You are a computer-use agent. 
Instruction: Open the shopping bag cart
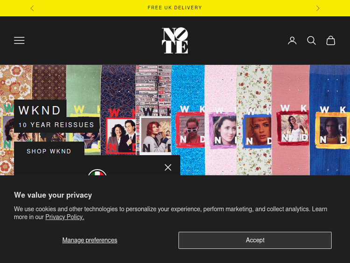coord(330,41)
